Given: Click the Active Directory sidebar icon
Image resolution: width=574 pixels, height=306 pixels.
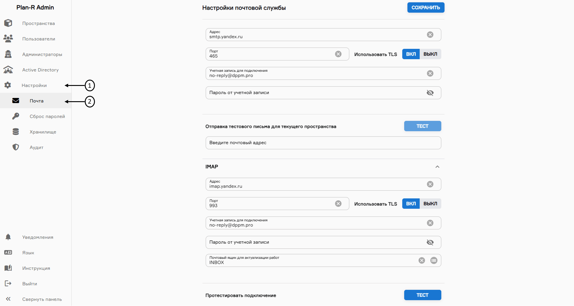Looking at the screenshot, I should [8, 70].
